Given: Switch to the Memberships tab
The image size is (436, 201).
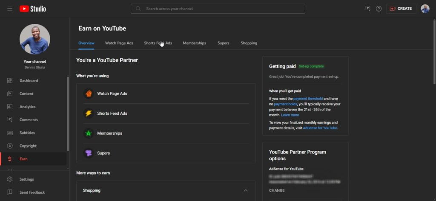Looking at the screenshot, I should click(x=194, y=43).
